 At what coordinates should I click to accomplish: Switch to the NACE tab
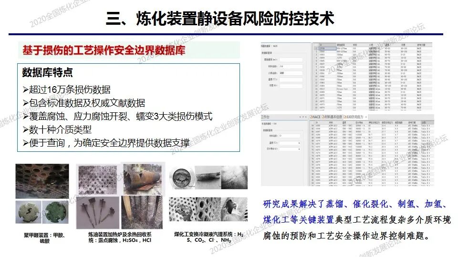pyautogui.click(x=315, y=117)
